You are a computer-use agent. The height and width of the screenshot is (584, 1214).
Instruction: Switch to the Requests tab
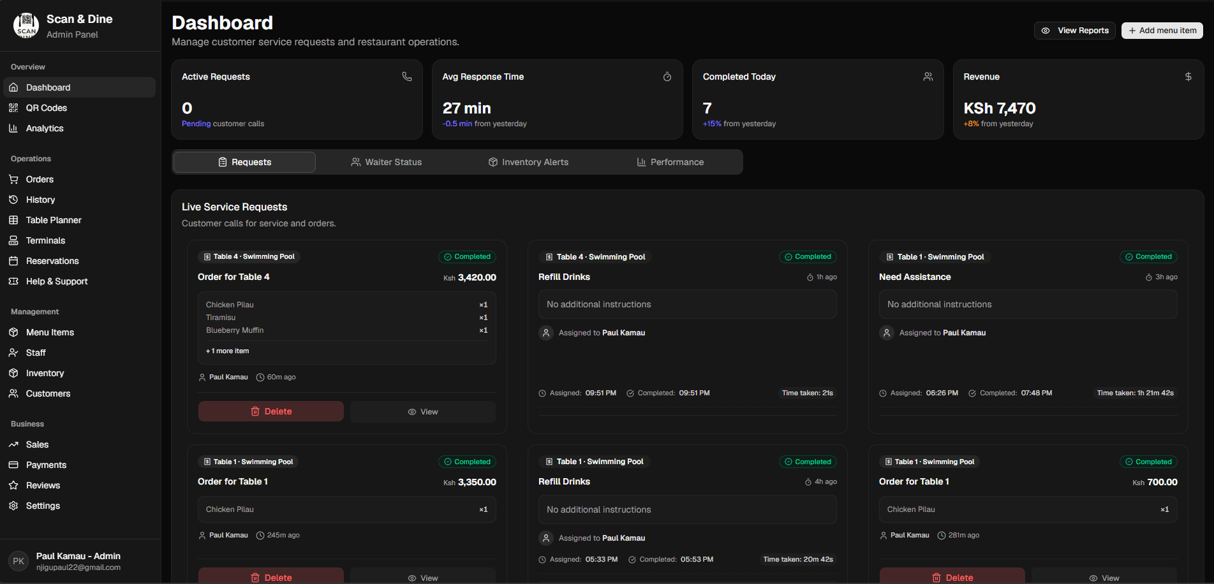point(244,162)
